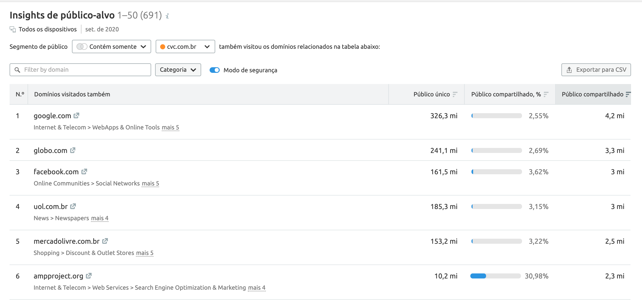Screen dimensions: 642x302
Task: Sort by Público compartilhado, % icon
Action: coord(546,94)
